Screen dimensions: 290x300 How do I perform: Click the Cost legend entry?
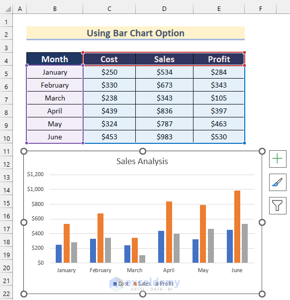pyautogui.click(x=121, y=284)
